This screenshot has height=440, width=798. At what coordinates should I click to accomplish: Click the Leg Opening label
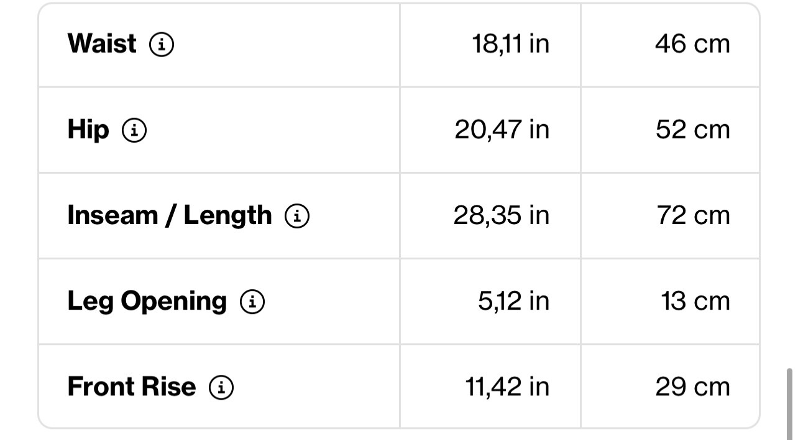(x=147, y=301)
